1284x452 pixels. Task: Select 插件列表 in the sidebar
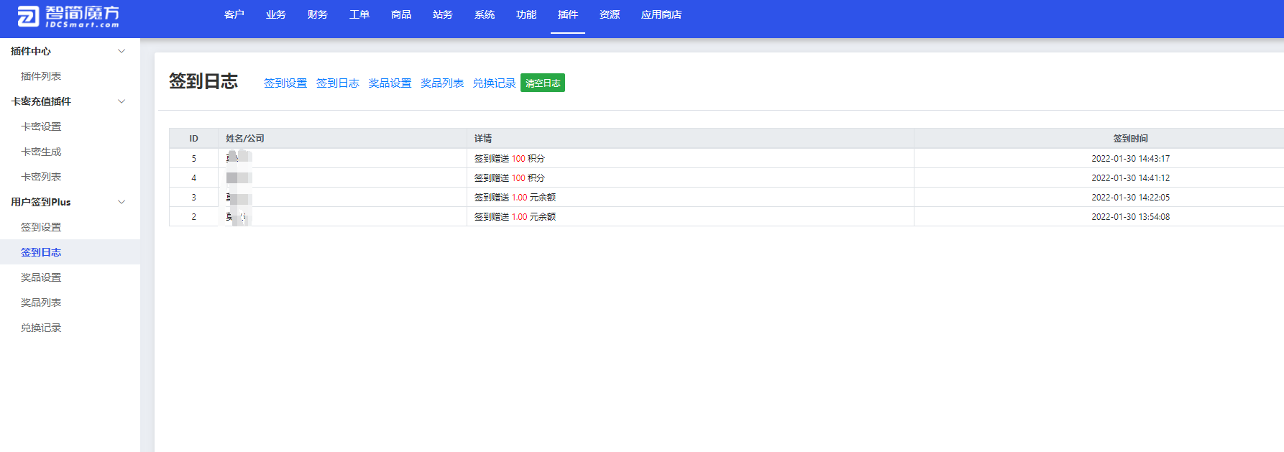[x=41, y=76]
